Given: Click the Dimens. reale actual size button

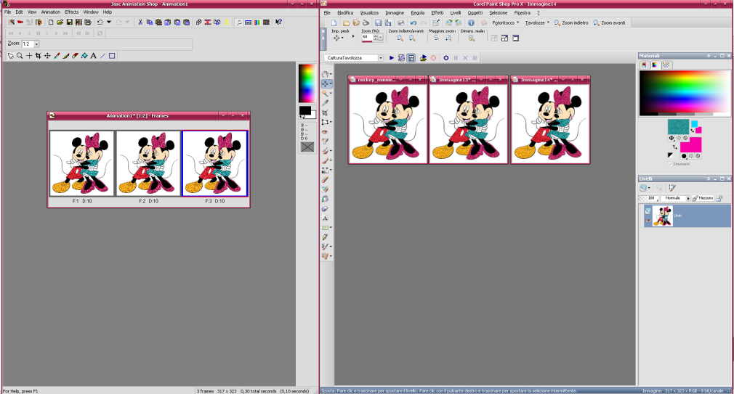Looking at the screenshot, I should click(x=472, y=38).
